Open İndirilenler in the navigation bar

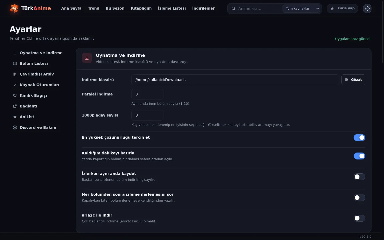point(203,8)
